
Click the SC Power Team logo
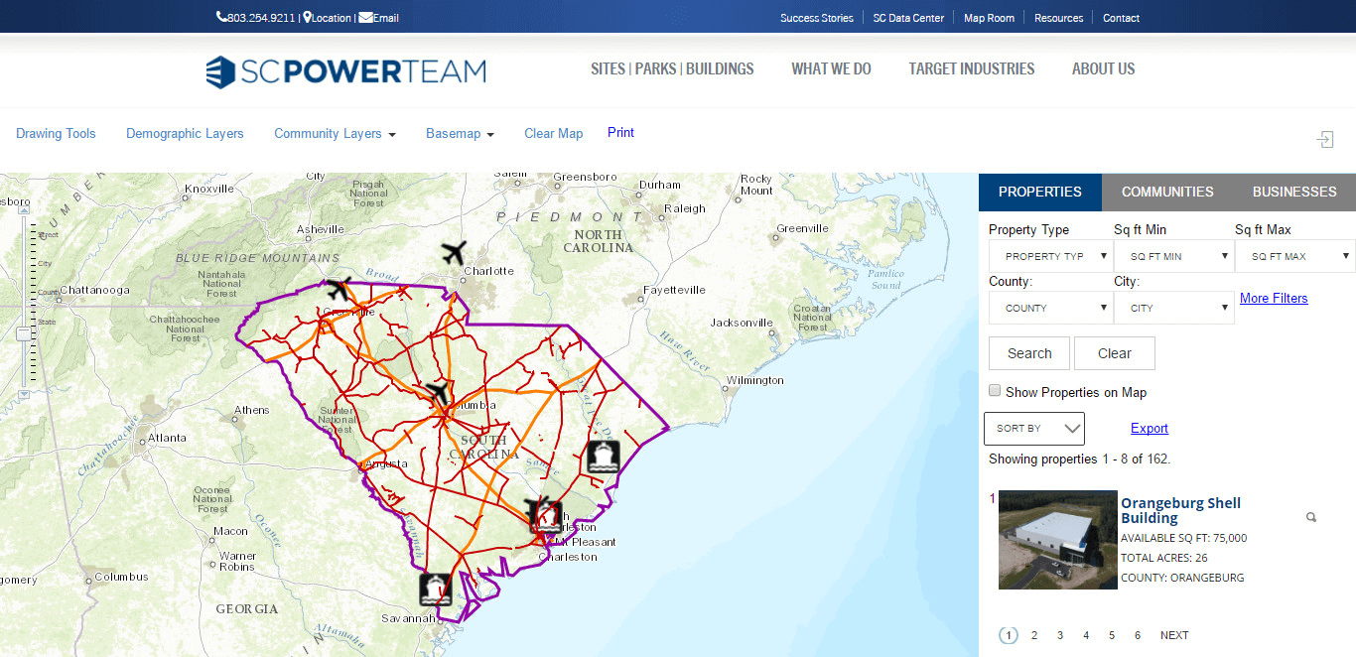[345, 71]
